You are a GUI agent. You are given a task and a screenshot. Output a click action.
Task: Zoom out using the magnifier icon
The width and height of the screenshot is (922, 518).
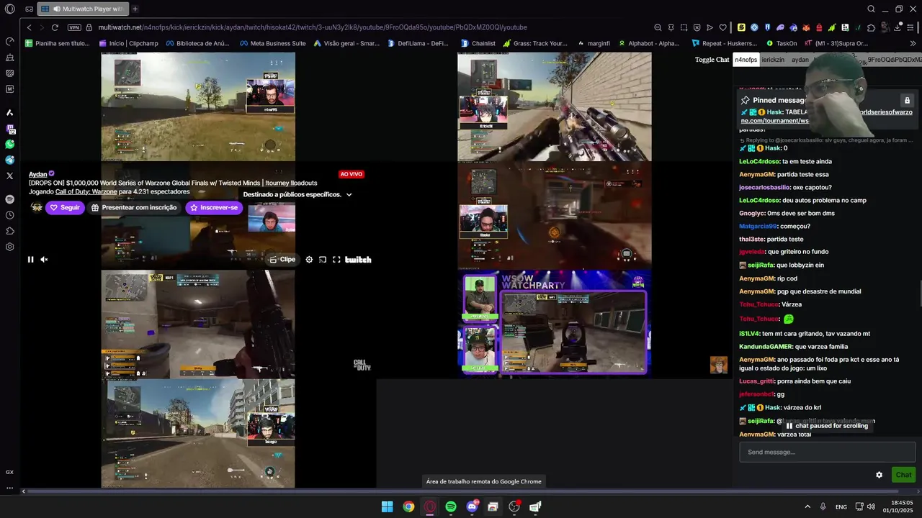point(658,27)
